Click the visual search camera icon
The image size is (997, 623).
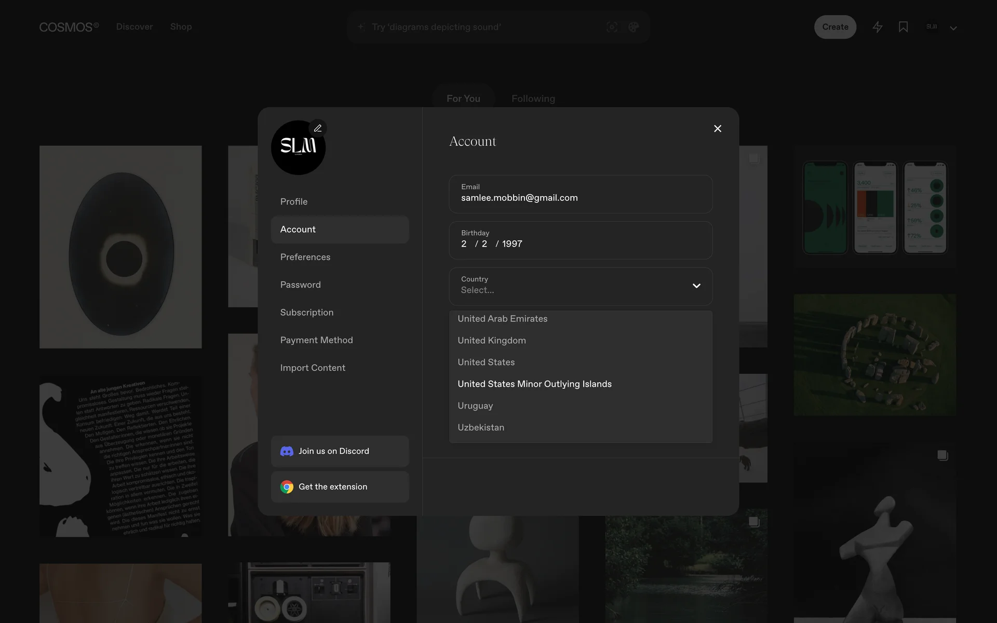click(612, 27)
